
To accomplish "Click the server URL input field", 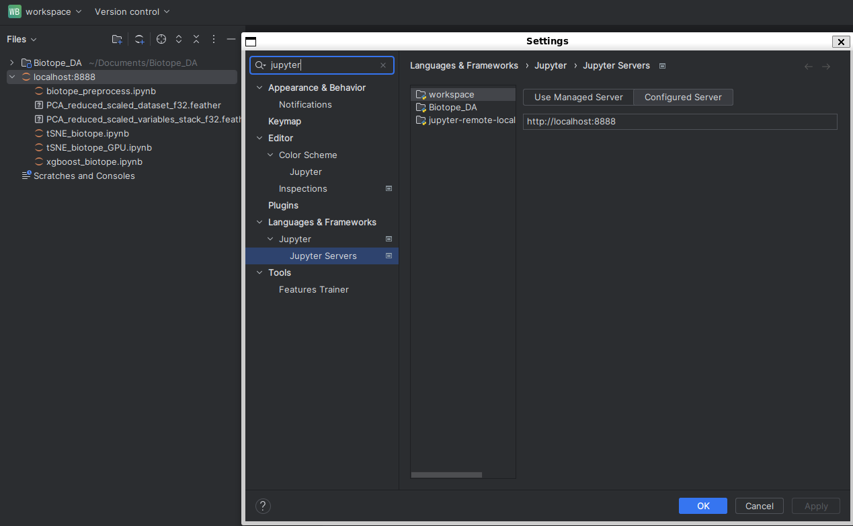I will coord(679,122).
